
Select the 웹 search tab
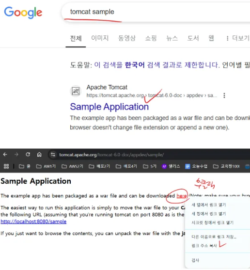(x=211, y=38)
